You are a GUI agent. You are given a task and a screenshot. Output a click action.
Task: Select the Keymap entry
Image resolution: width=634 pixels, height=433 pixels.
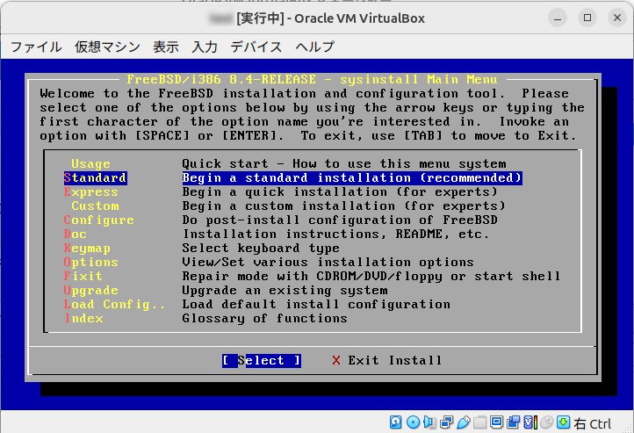pos(87,249)
